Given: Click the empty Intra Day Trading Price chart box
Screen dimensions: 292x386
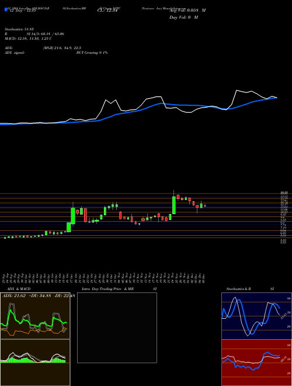Looking at the screenshot, I should pyautogui.click(x=117, y=328).
